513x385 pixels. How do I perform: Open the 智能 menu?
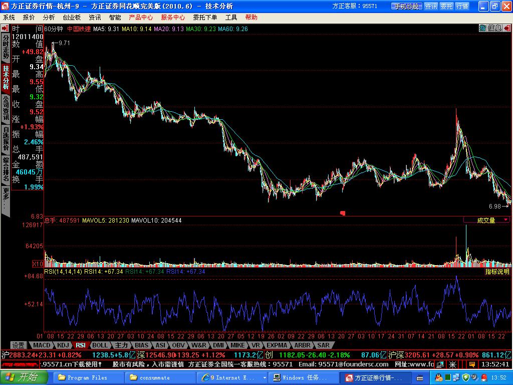tap(115, 18)
